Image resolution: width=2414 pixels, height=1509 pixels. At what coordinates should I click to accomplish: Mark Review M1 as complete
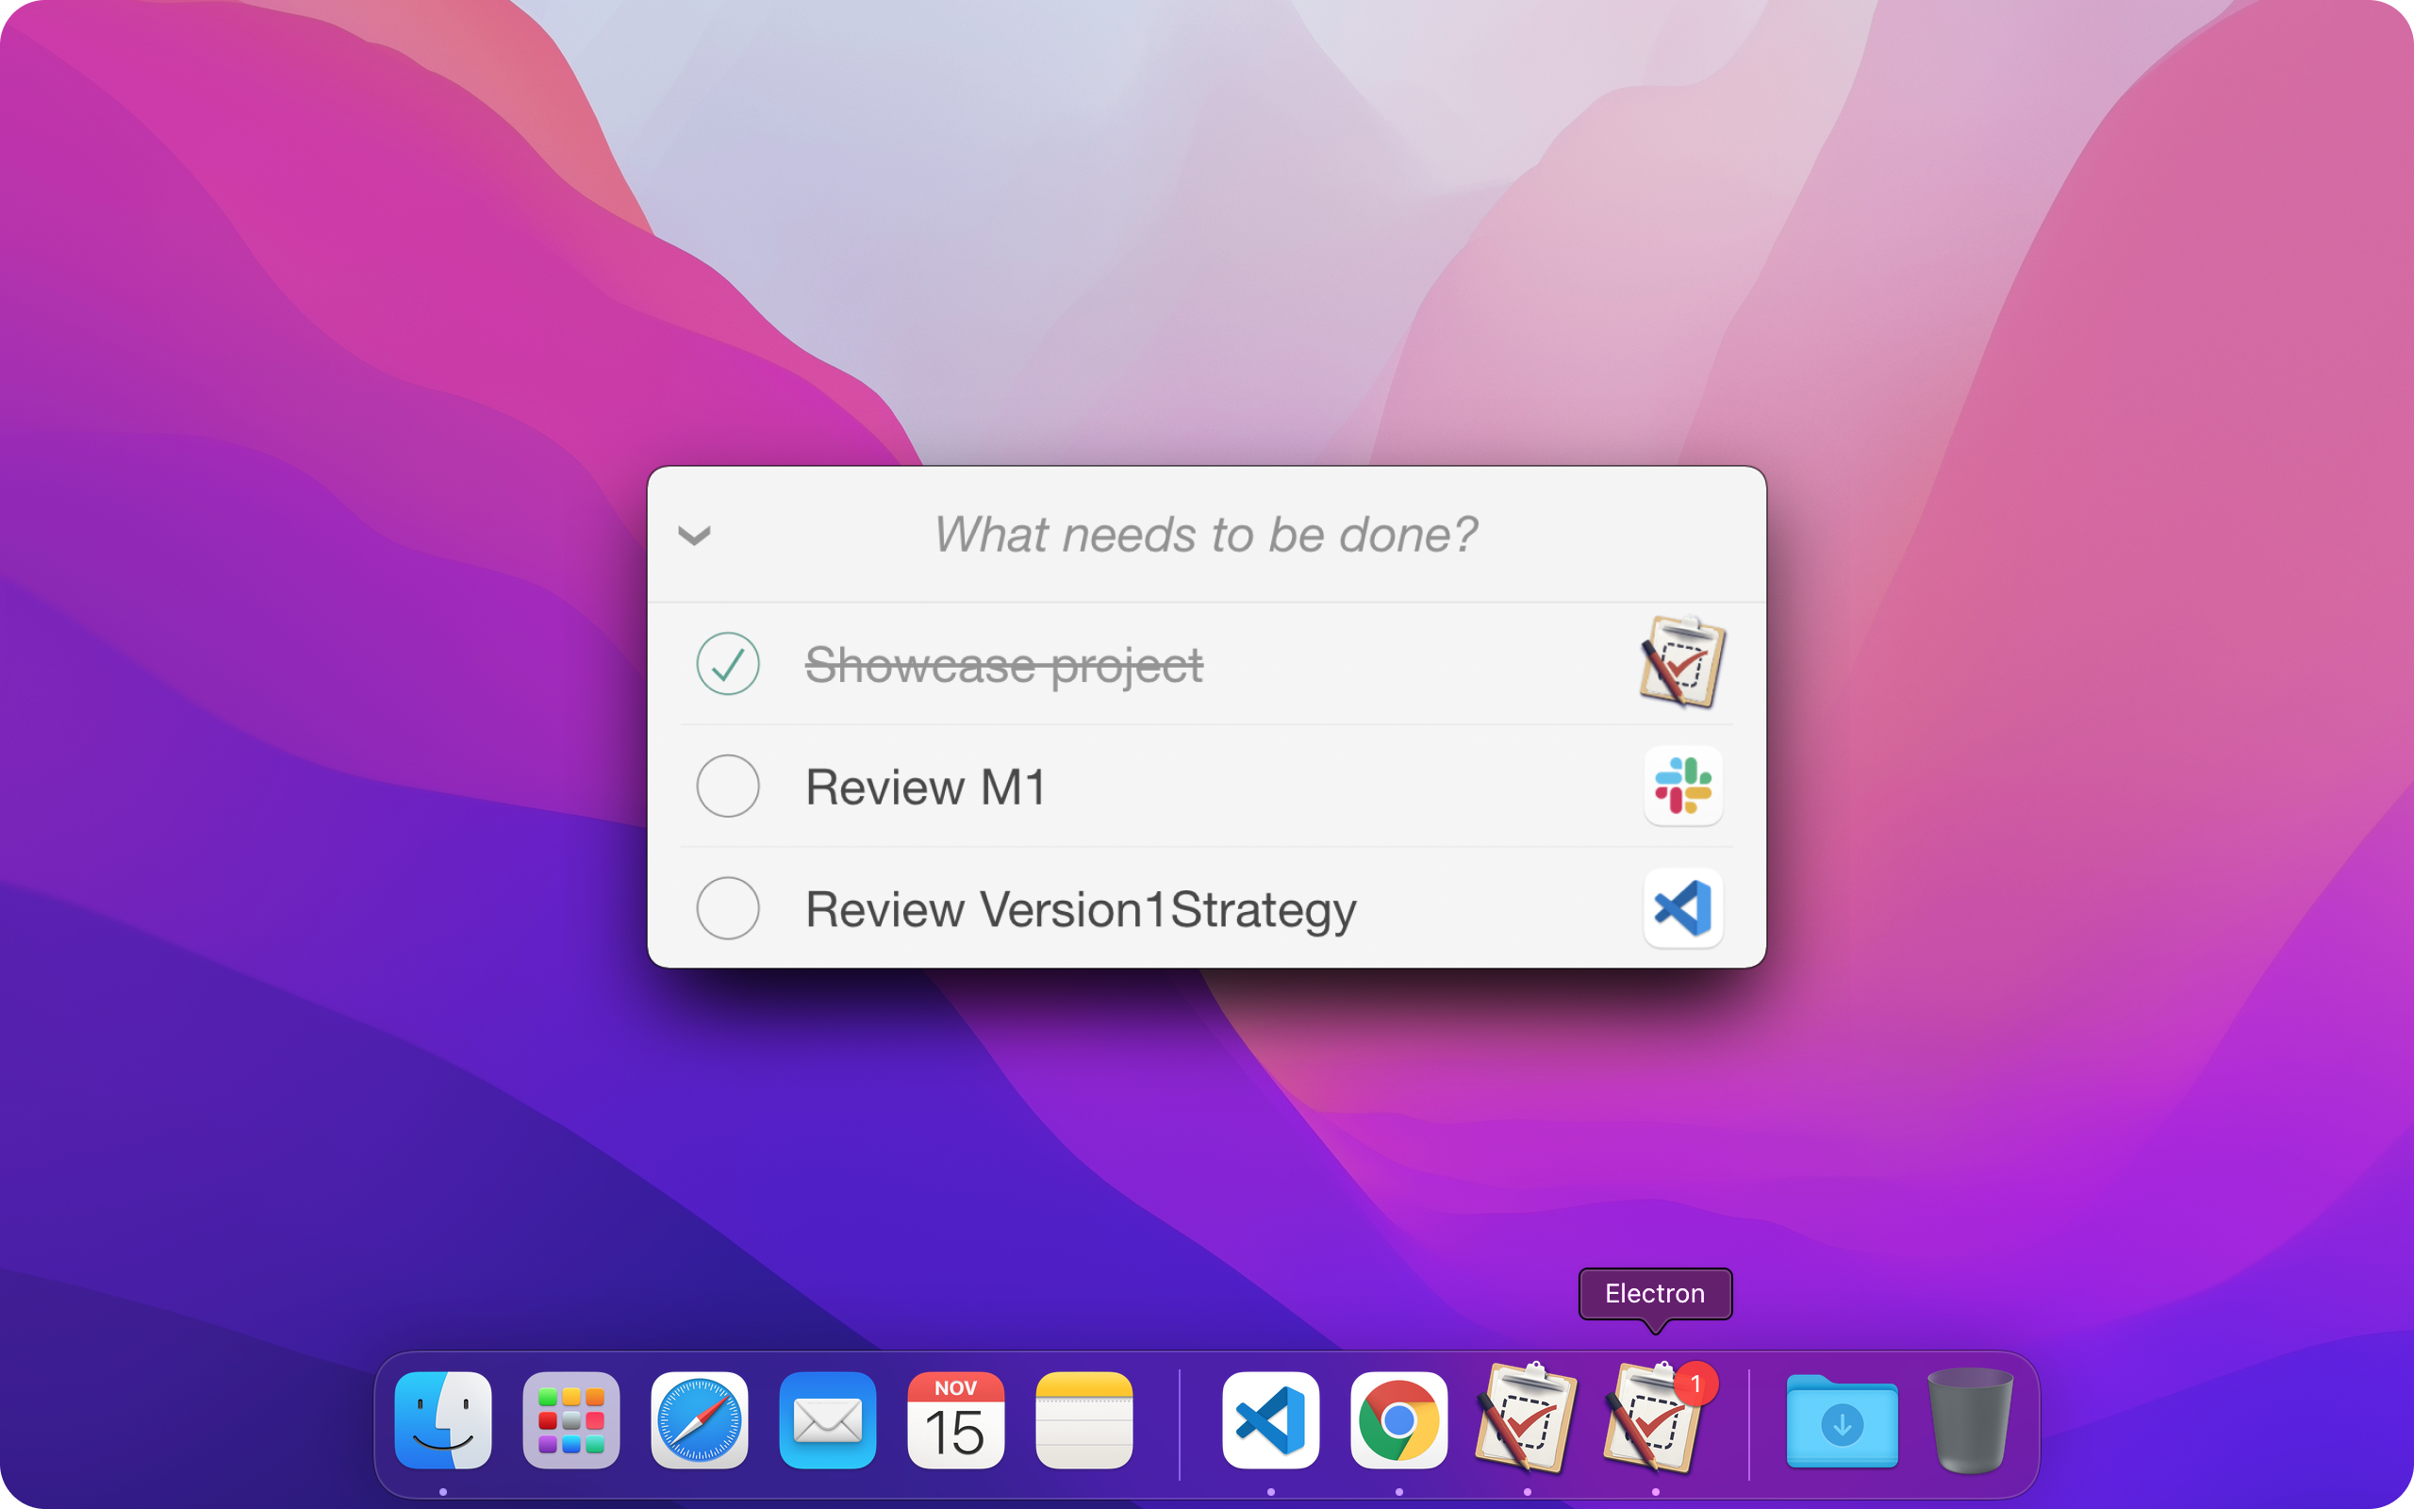tap(727, 787)
